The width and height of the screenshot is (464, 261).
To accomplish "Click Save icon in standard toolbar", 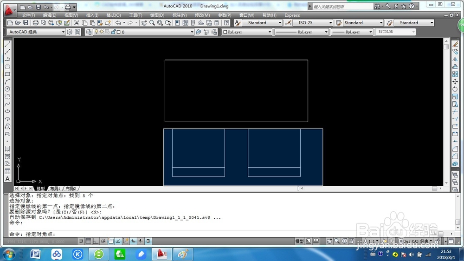I will pyautogui.click(x=26, y=22).
